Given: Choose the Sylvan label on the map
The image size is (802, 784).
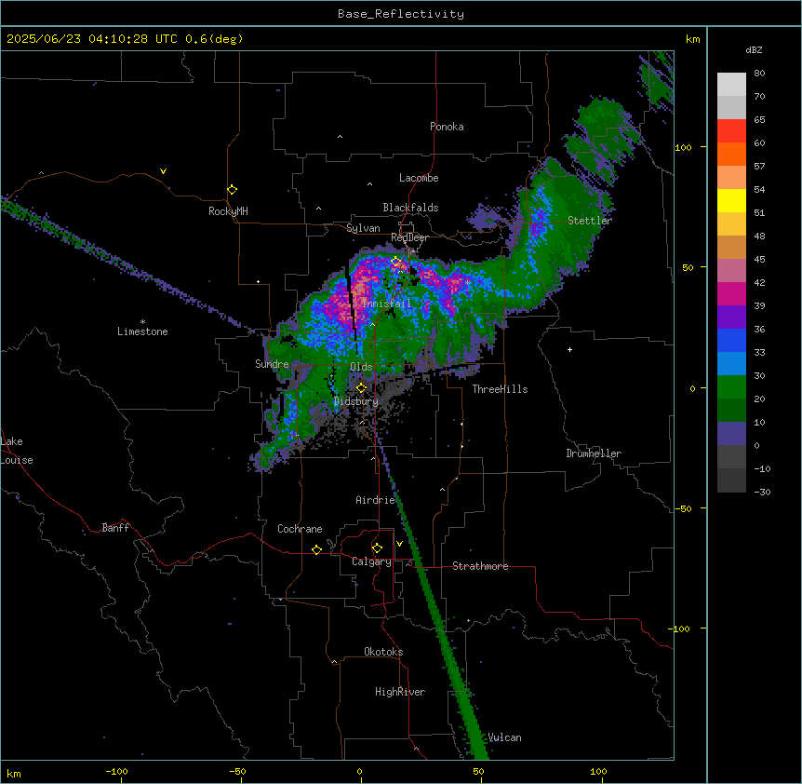Looking at the screenshot, I should [363, 228].
